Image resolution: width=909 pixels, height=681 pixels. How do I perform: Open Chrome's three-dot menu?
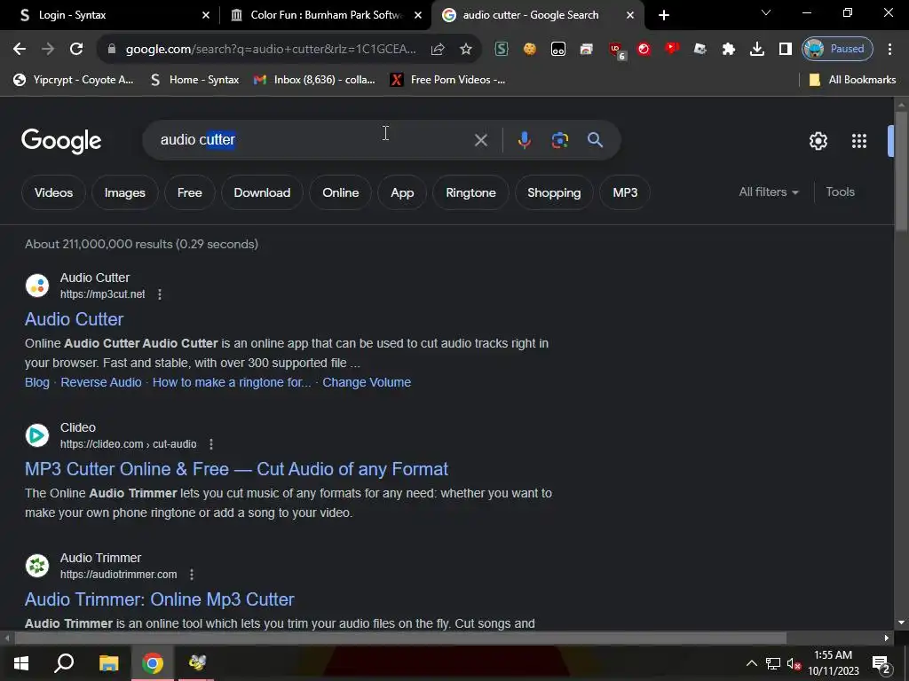(x=889, y=50)
